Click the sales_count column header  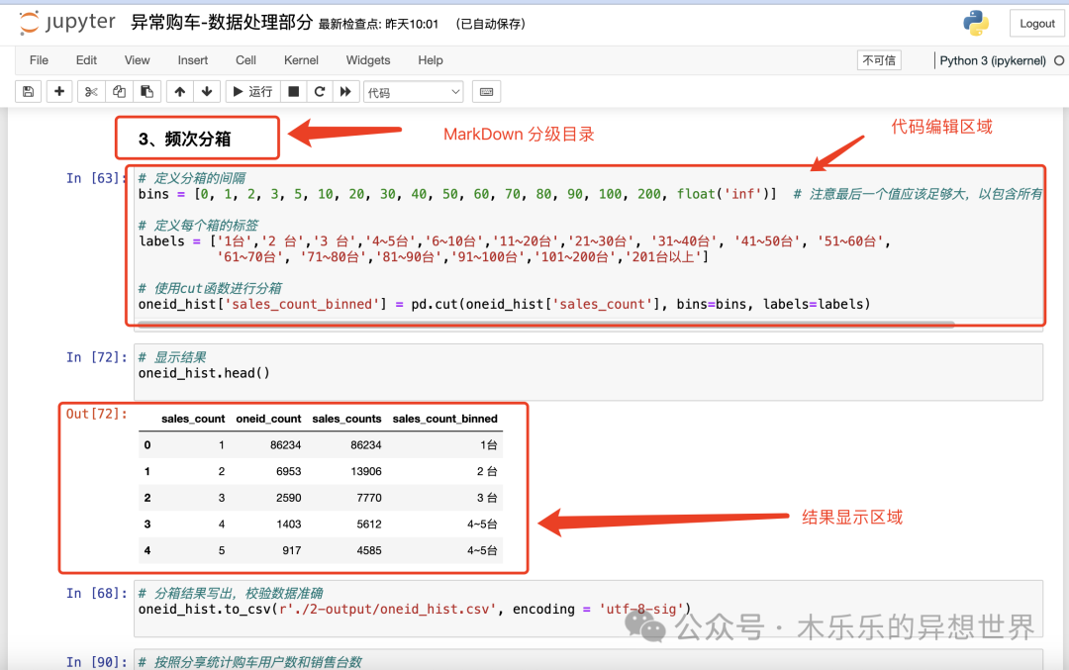pos(193,419)
